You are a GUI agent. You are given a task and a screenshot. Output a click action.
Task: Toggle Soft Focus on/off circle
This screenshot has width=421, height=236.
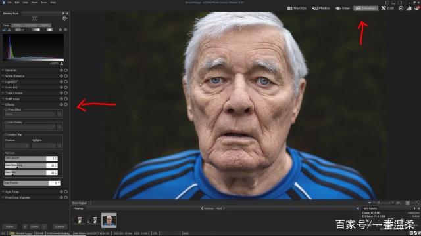pos(66,99)
